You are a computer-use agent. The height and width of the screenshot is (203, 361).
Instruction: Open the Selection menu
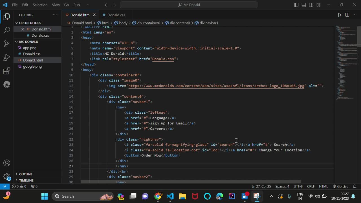40,5
